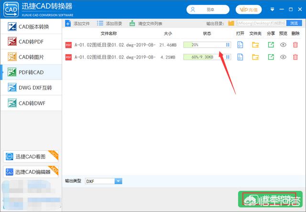This screenshot has width=306, height=212.
Task: Expand the 输出类型 DXF dropdown
Action: click(x=118, y=181)
